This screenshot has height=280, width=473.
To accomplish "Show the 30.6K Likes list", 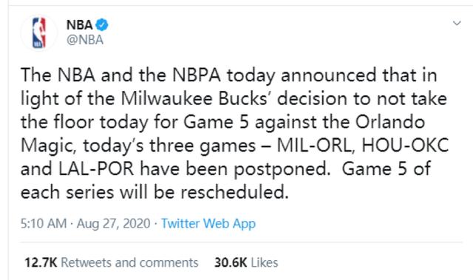I will point(246,262).
